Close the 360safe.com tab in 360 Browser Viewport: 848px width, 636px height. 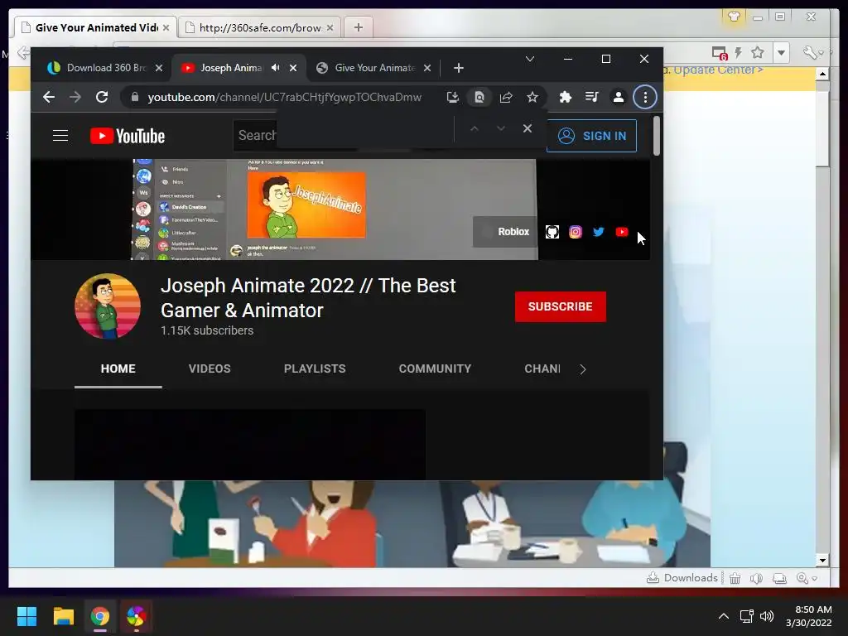[x=330, y=27]
